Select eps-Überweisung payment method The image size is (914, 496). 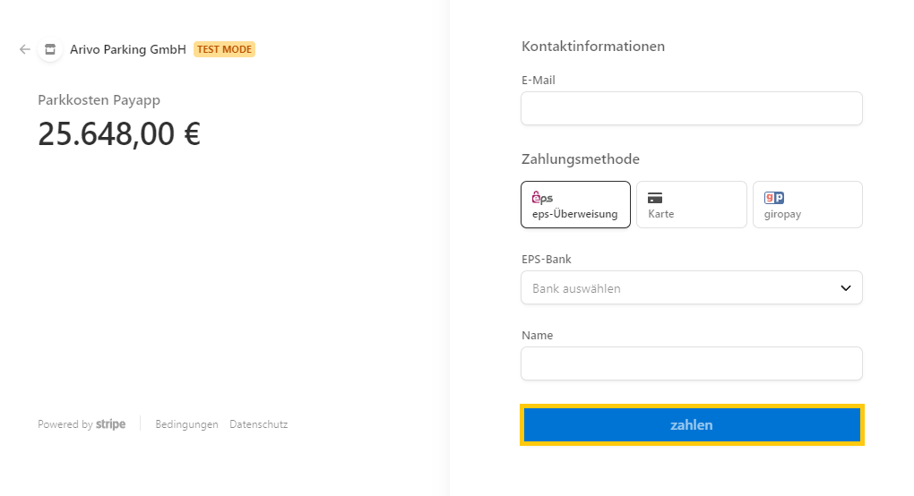(575, 204)
